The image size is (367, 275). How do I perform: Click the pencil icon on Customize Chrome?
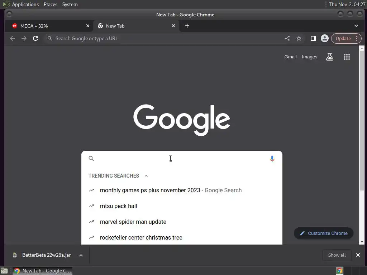(x=302, y=233)
